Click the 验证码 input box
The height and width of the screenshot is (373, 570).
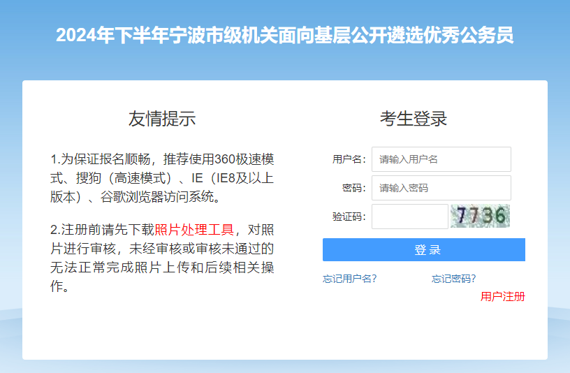tap(409, 217)
